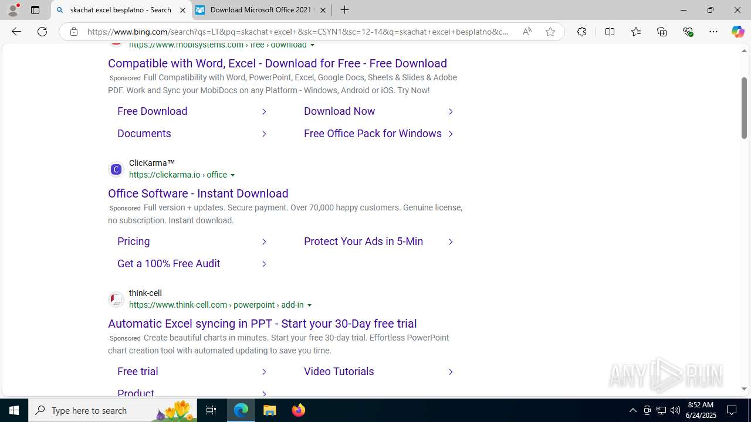Open File Explorer from taskbar
The height and width of the screenshot is (422, 751).
[270, 410]
